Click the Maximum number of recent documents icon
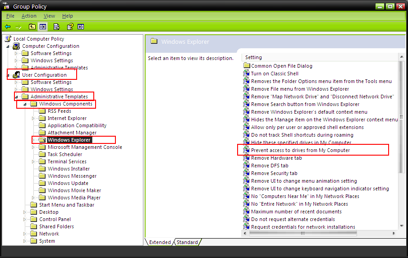This screenshot has width=408, height=258. 246,212
